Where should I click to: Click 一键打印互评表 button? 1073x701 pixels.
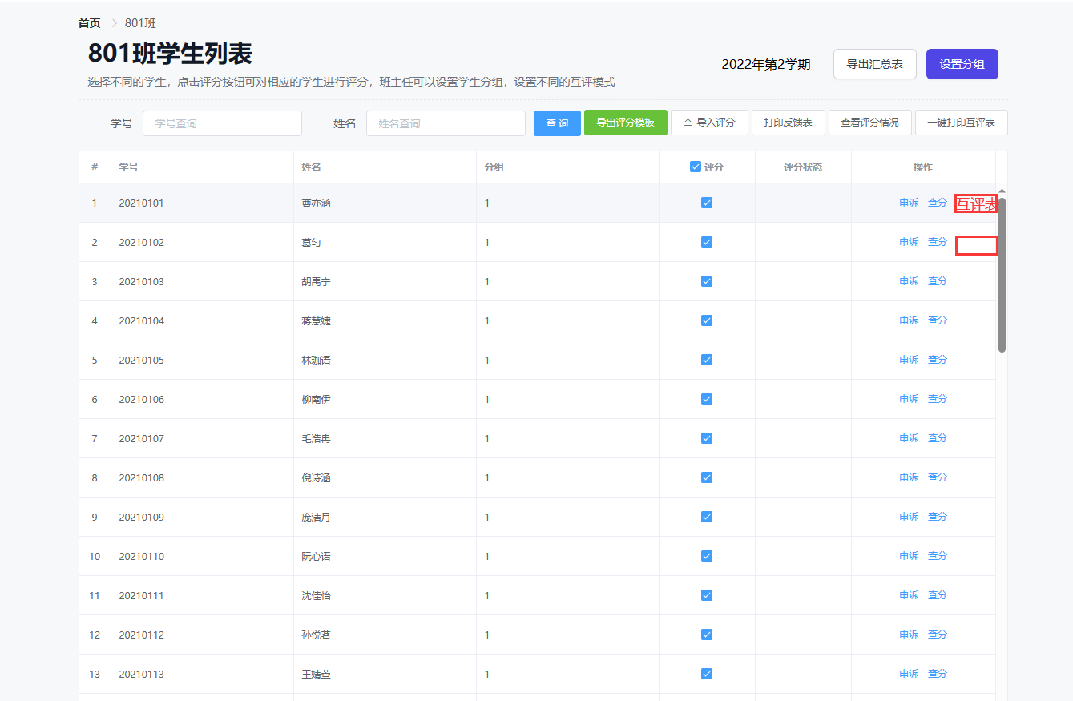pyautogui.click(x=962, y=123)
